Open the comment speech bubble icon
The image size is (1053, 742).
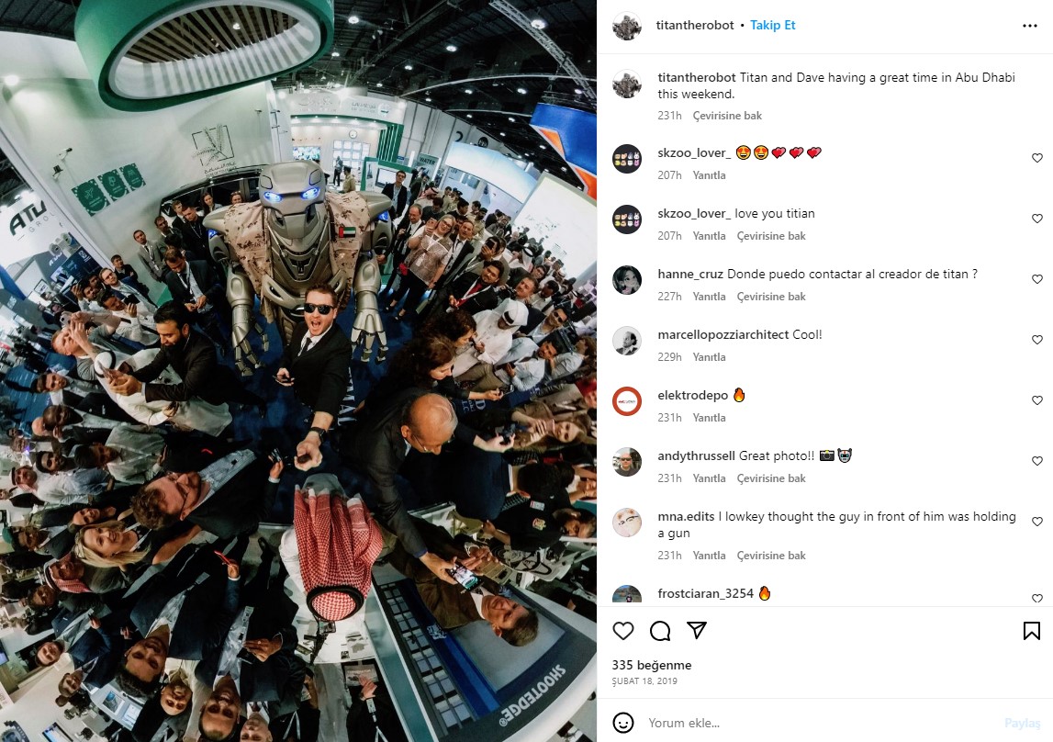660,631
